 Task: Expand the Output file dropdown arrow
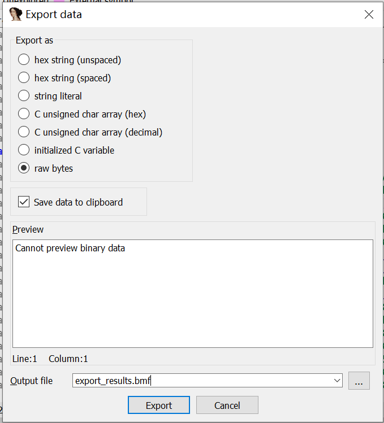coord(338,381)
